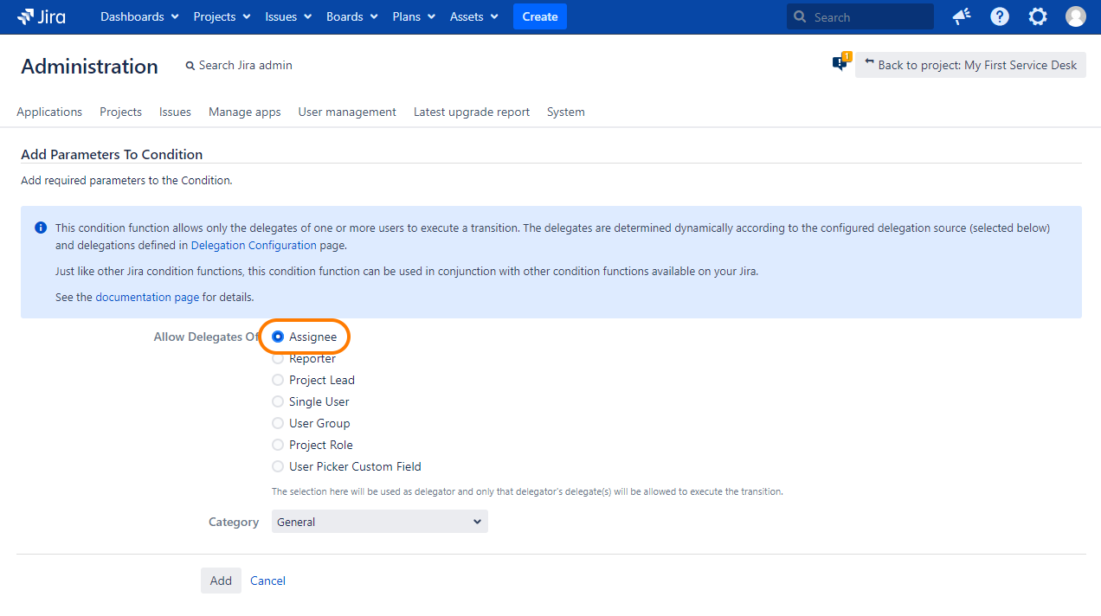This screenshot has height=616, width=1101.
Task: Click the feedback speech bubble icon
Action: tap(840, 63)
